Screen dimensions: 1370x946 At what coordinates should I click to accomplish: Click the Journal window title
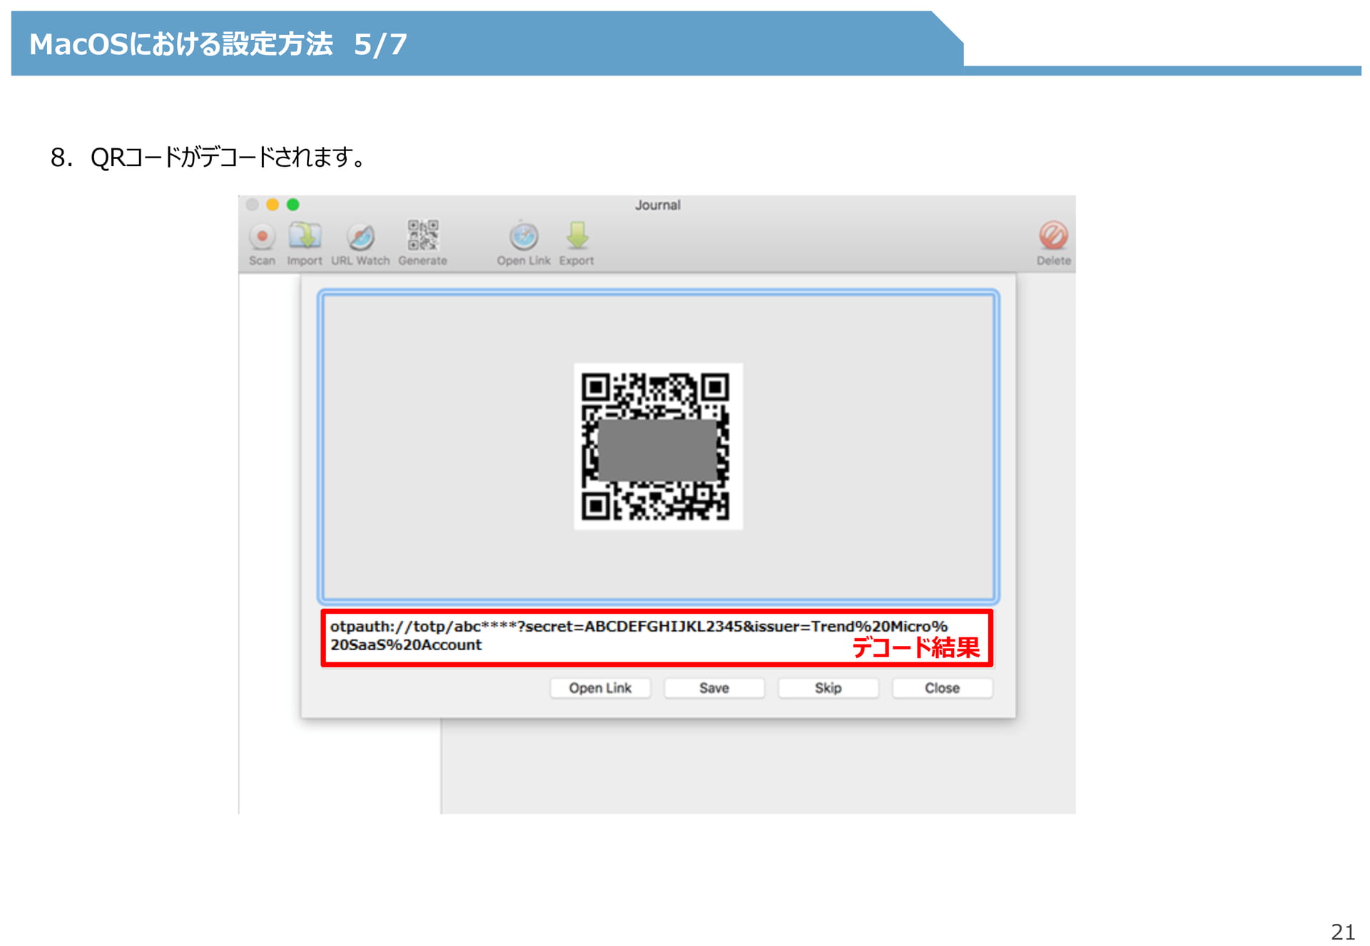point(658,205)
